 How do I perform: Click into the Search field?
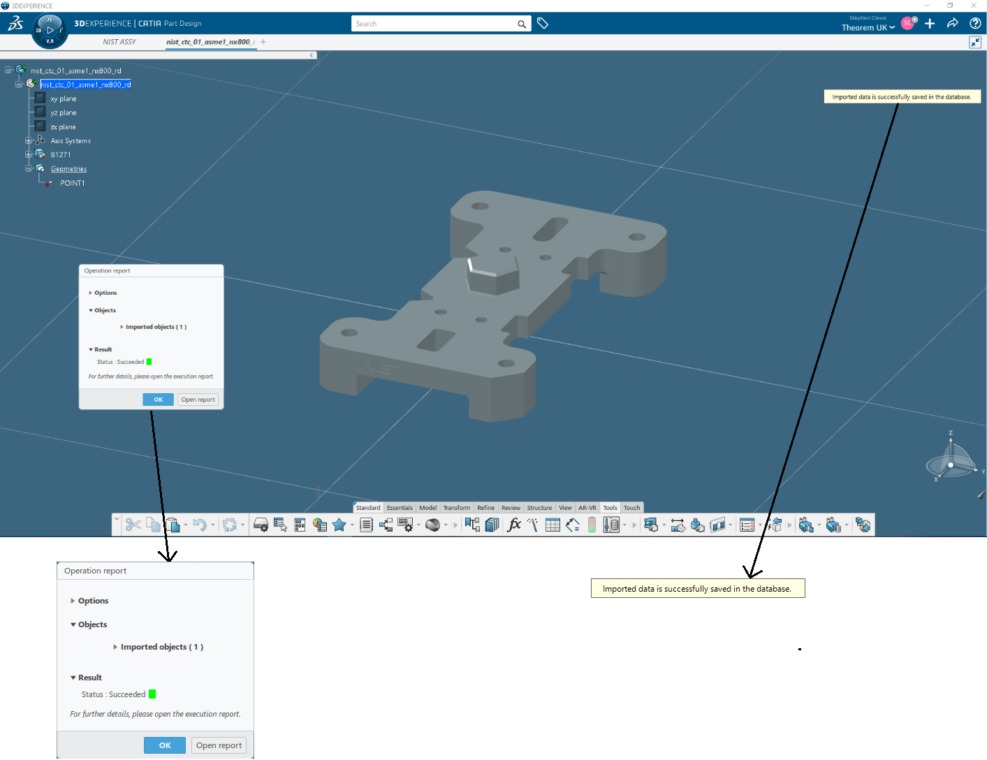434,24
